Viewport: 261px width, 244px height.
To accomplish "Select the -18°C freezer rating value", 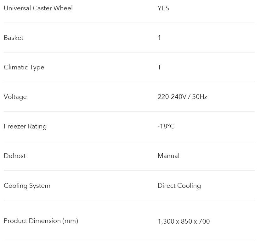I will pos(166,126).
